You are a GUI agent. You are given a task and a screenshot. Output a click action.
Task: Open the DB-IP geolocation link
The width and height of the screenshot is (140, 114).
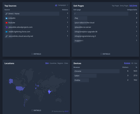click(66, 111)
